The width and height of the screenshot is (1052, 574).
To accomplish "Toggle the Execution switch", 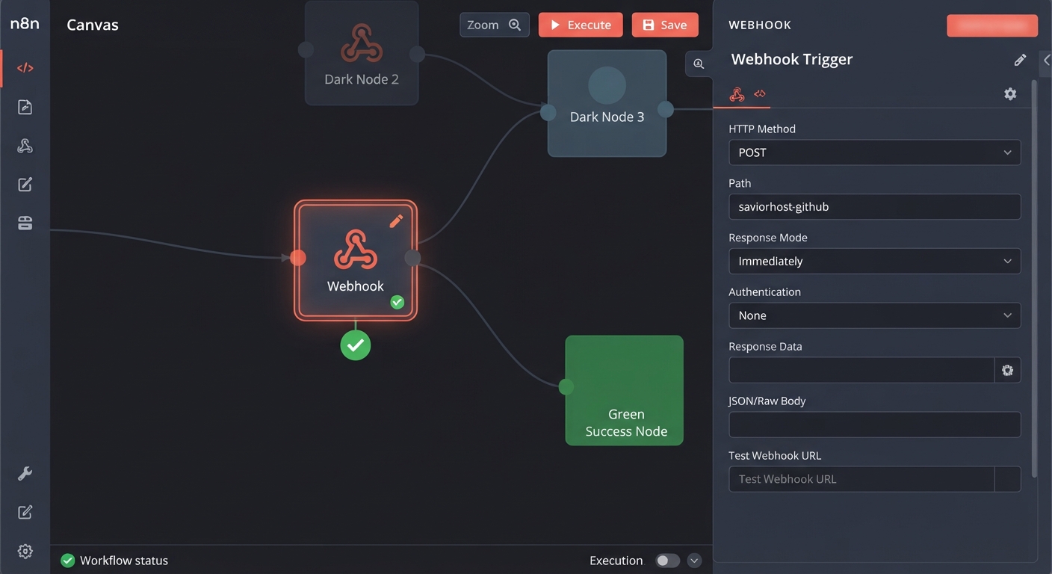I will point(668,561).
